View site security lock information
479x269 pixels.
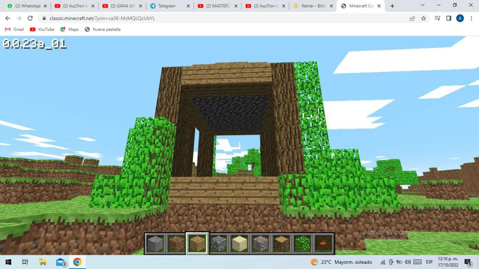pos(44,18)
